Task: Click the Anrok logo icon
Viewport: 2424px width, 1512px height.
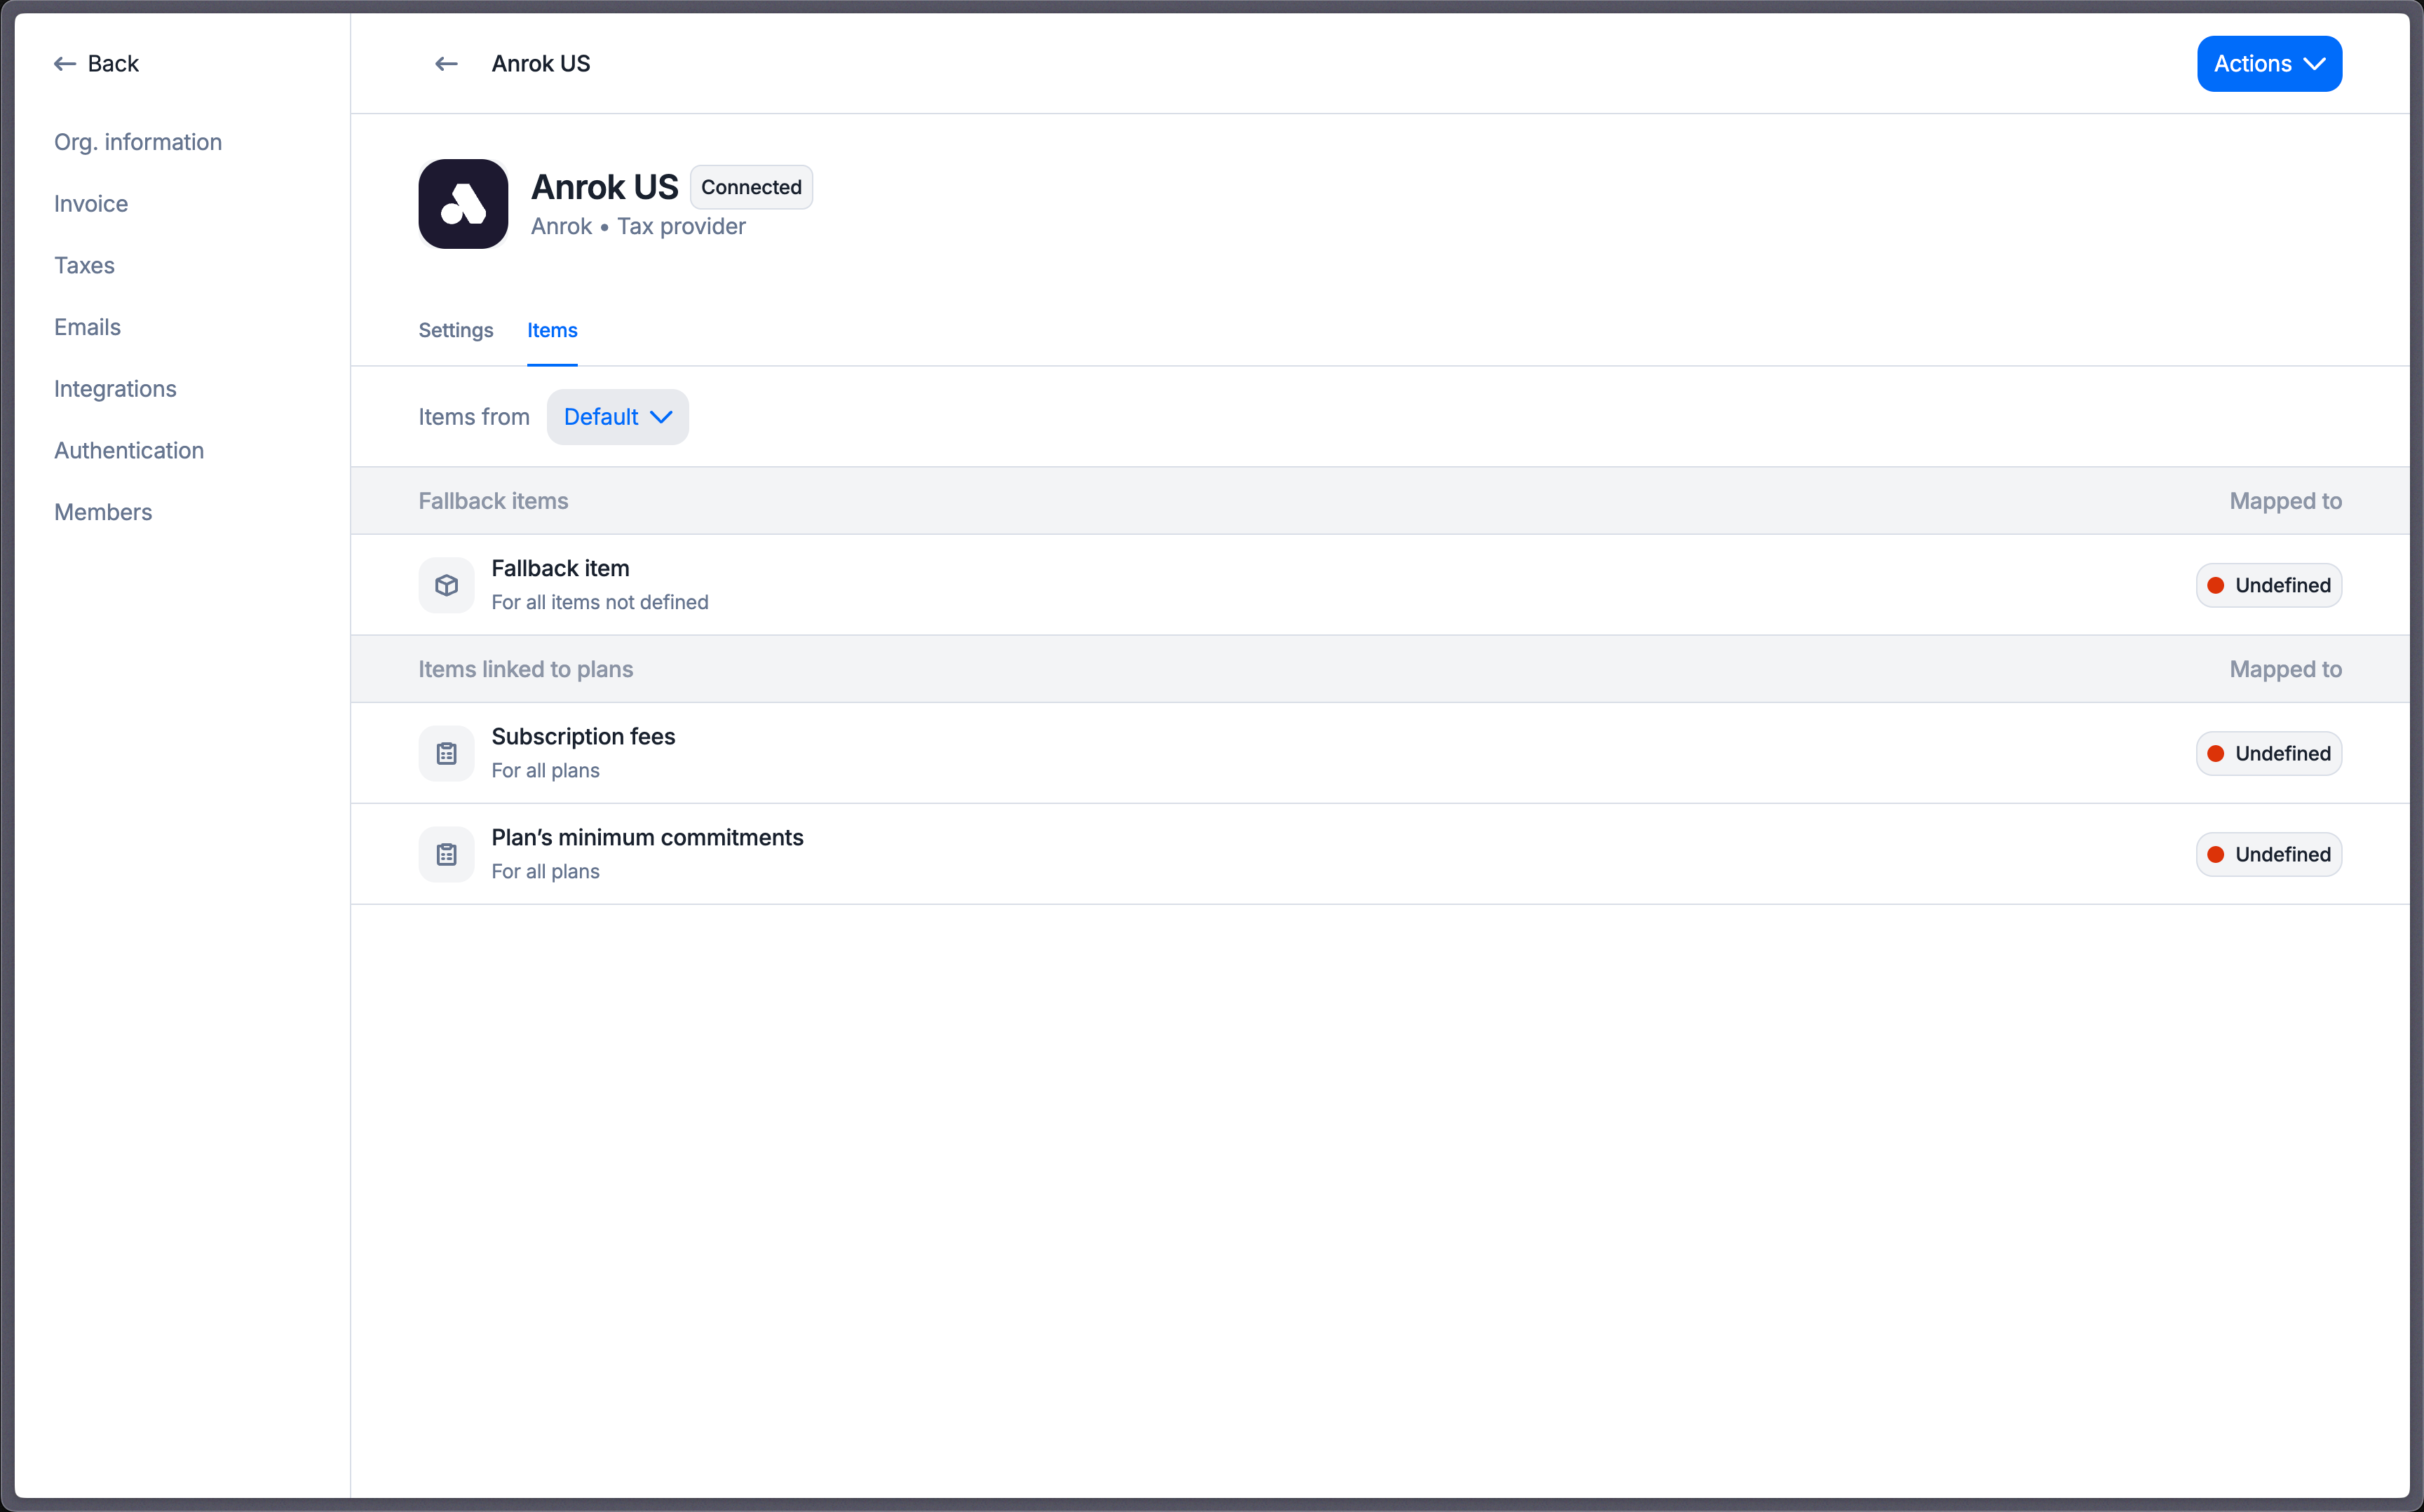Action: tap(463, 204)
